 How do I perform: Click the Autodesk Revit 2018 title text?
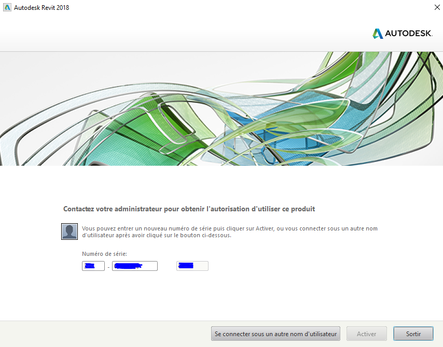41,7
